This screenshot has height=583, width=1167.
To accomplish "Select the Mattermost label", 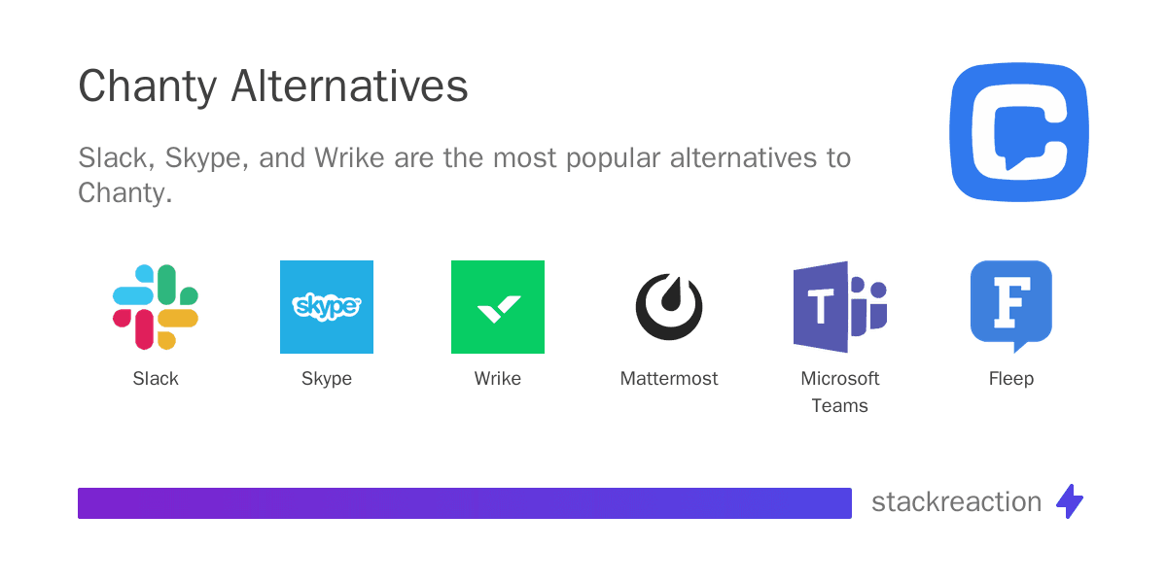I will click(x=669, y=379).
